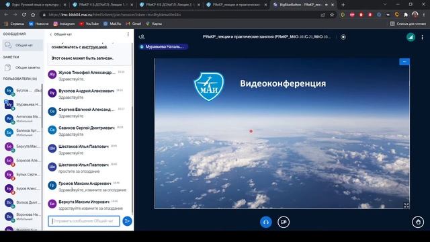The image size is (430, 242).
Task: Open Chrome three-dot menu
Action: pyautogui.click(x=424, y=15)
